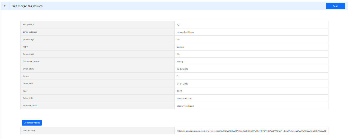
Task: Select the Customer_Name label cell
Action: click(x=97, y=61)
